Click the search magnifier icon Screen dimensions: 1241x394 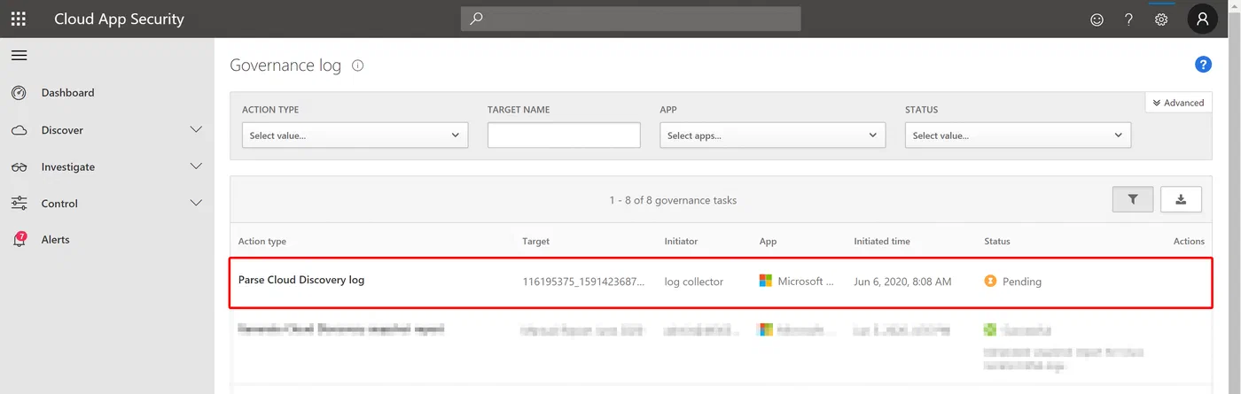[x=476, y=19]
